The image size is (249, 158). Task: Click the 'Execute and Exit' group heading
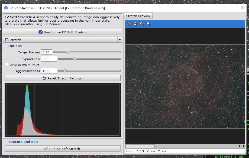23,142
